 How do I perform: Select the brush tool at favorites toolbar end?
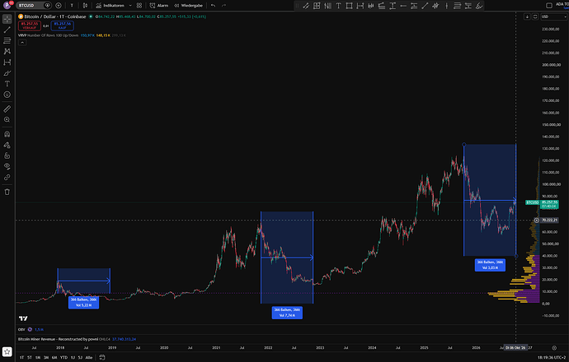coord(479,6)
